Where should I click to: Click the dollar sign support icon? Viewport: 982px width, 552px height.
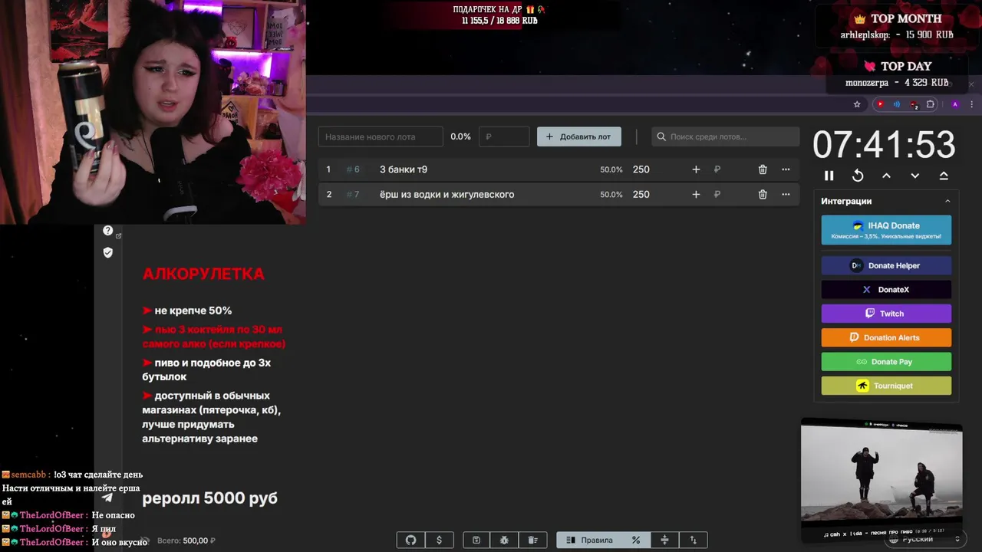click(x=439, y=540)
